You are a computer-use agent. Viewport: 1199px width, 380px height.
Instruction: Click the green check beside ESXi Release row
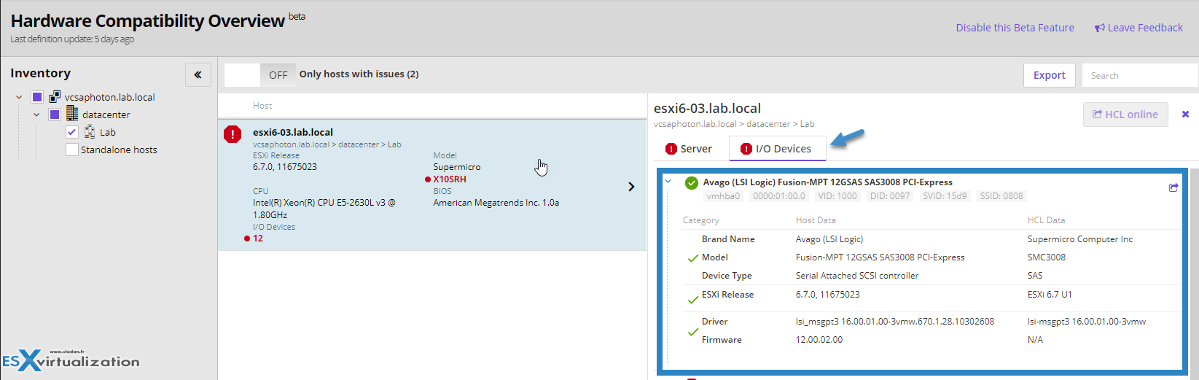pyautogui.click(x=692, y=300)
